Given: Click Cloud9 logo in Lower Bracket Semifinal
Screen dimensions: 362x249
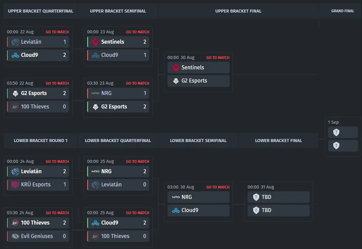Looking at the screenshot, I should click(x=176, y=210).
